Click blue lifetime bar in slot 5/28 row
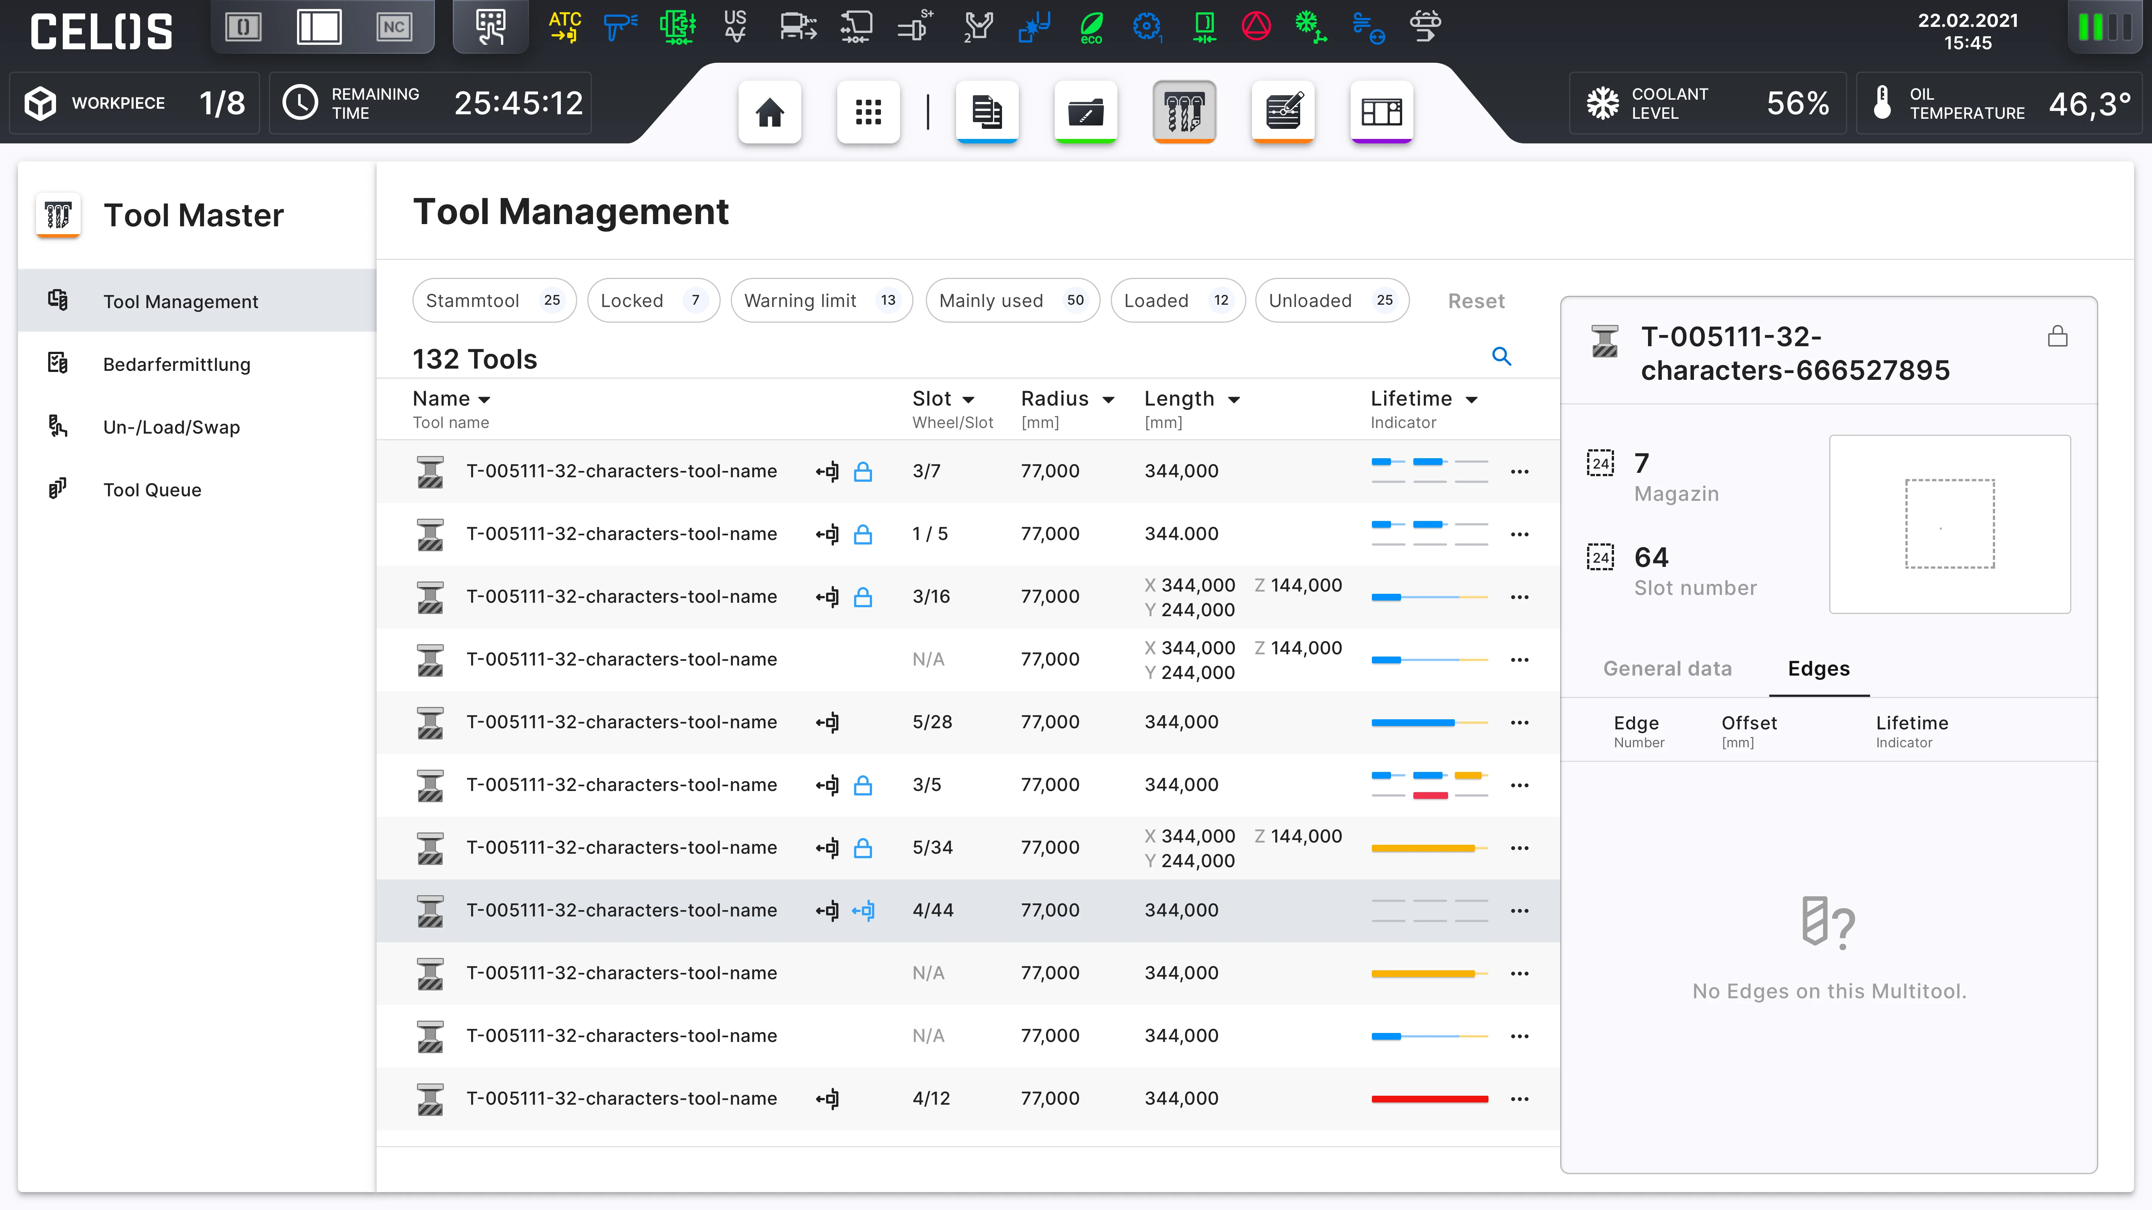The height and width of the screenshot is (1210, 2152). 1429,722
